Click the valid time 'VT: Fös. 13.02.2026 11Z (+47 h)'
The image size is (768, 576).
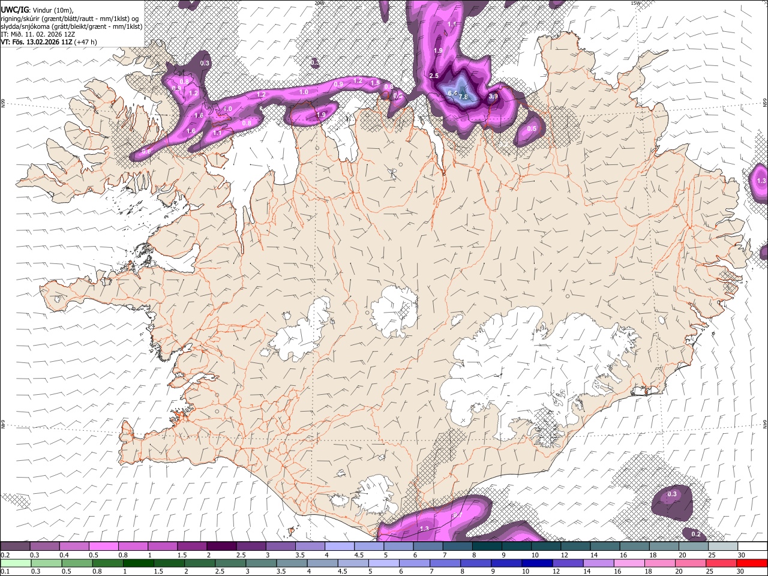pyautogui.click(x=49, y=42)
